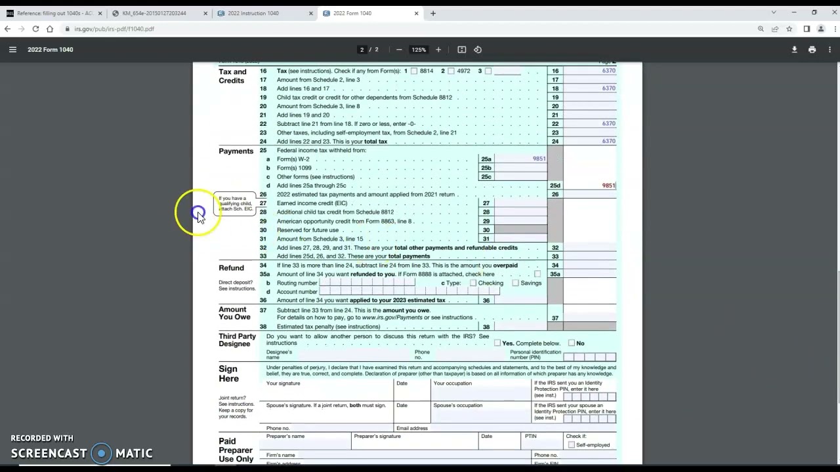Select the 2022 Form 1040 tab
This screenshot has width=840, height=472.
[x=370, y=13]
